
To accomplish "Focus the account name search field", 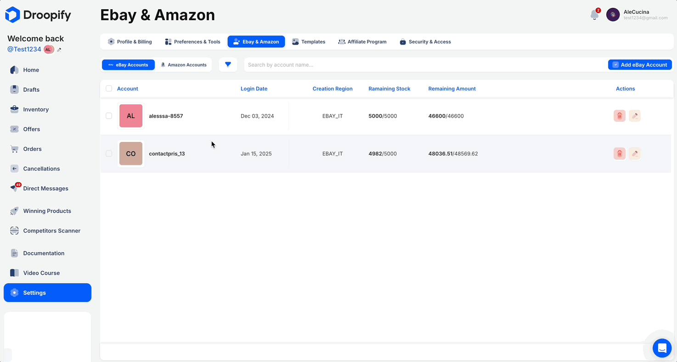I will coord(425,65).
